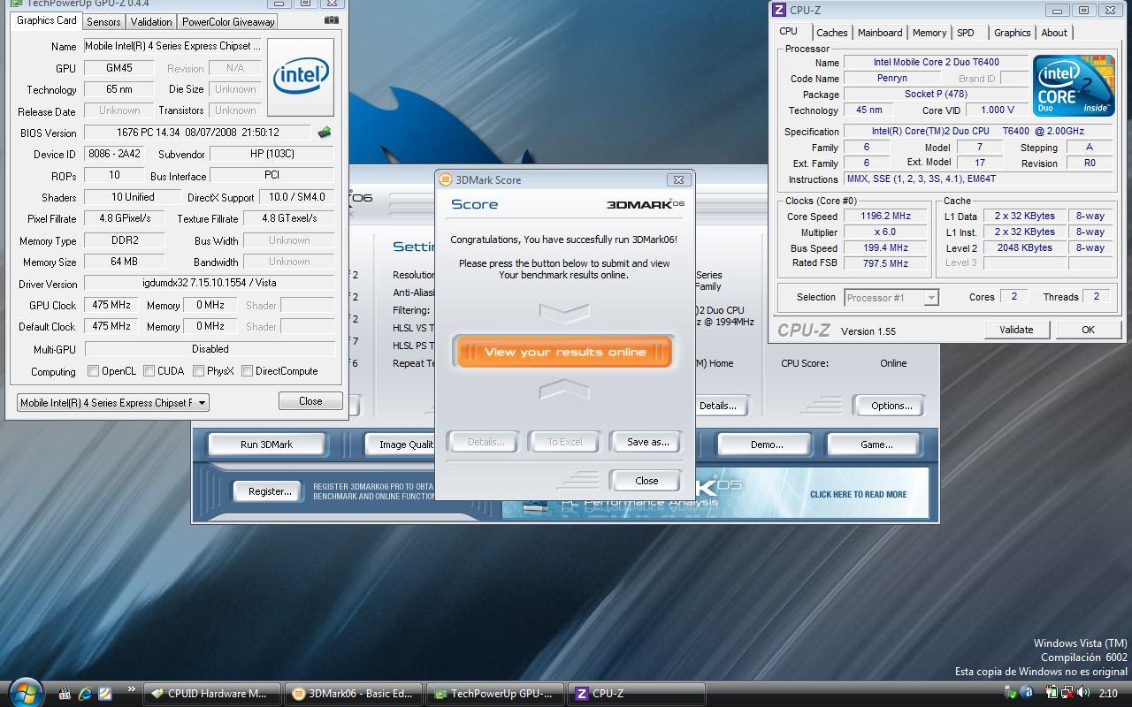Screen dimensions: 1132x707
Task: Click Run 3DMark button
Action: [266, 445]
